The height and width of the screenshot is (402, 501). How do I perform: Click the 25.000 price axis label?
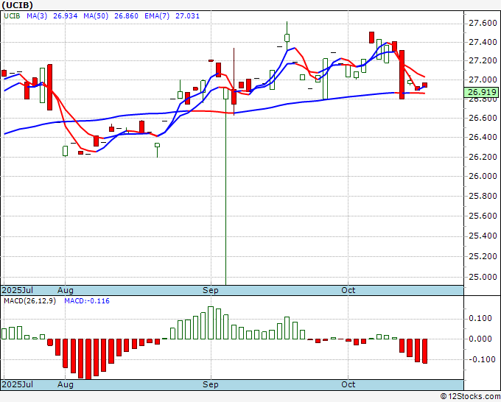(x=483, y=277)
